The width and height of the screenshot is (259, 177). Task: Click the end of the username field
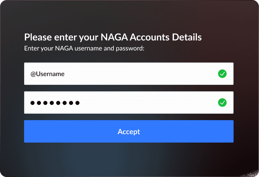point(209,74)
